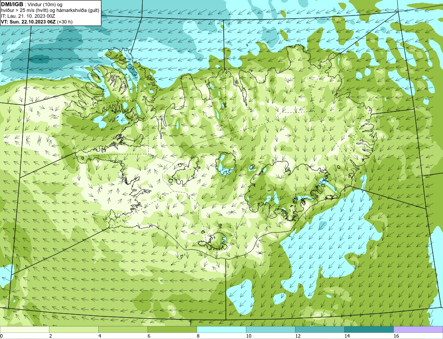The width and height of the screenshot is (443, 339).
Task: Click the purple legend swatch above 16 m/s
Action: pyautogui.click(x=418, y=329)
